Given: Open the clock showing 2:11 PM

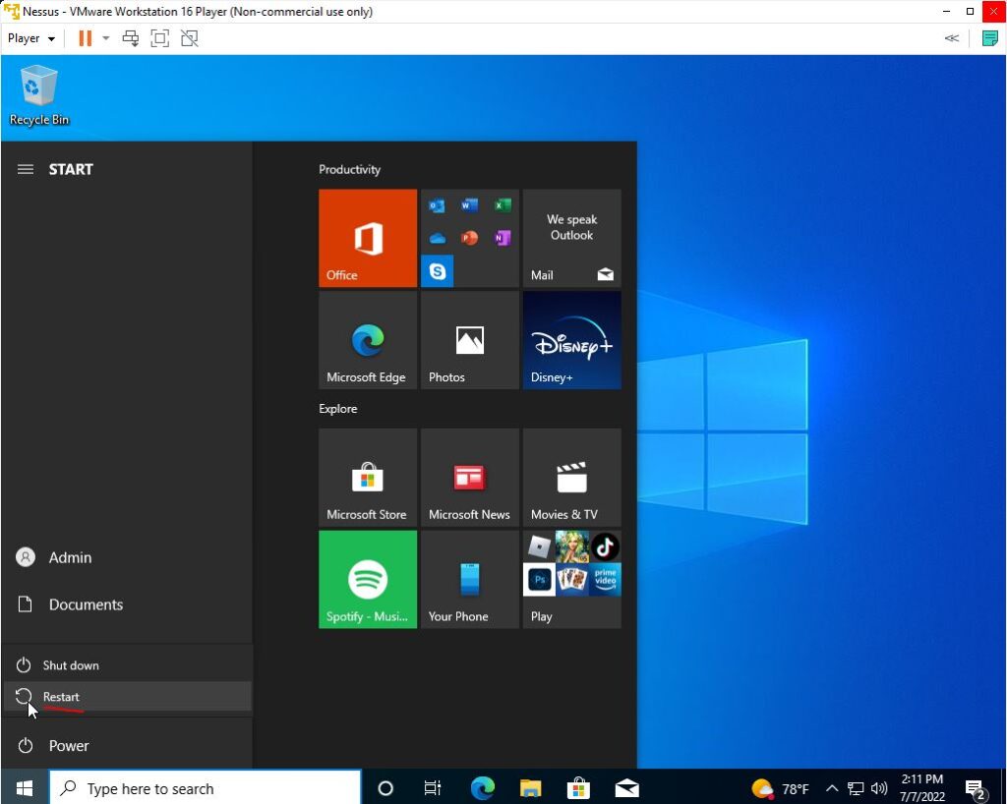Looking at the screenshot, I should point(922,788).
